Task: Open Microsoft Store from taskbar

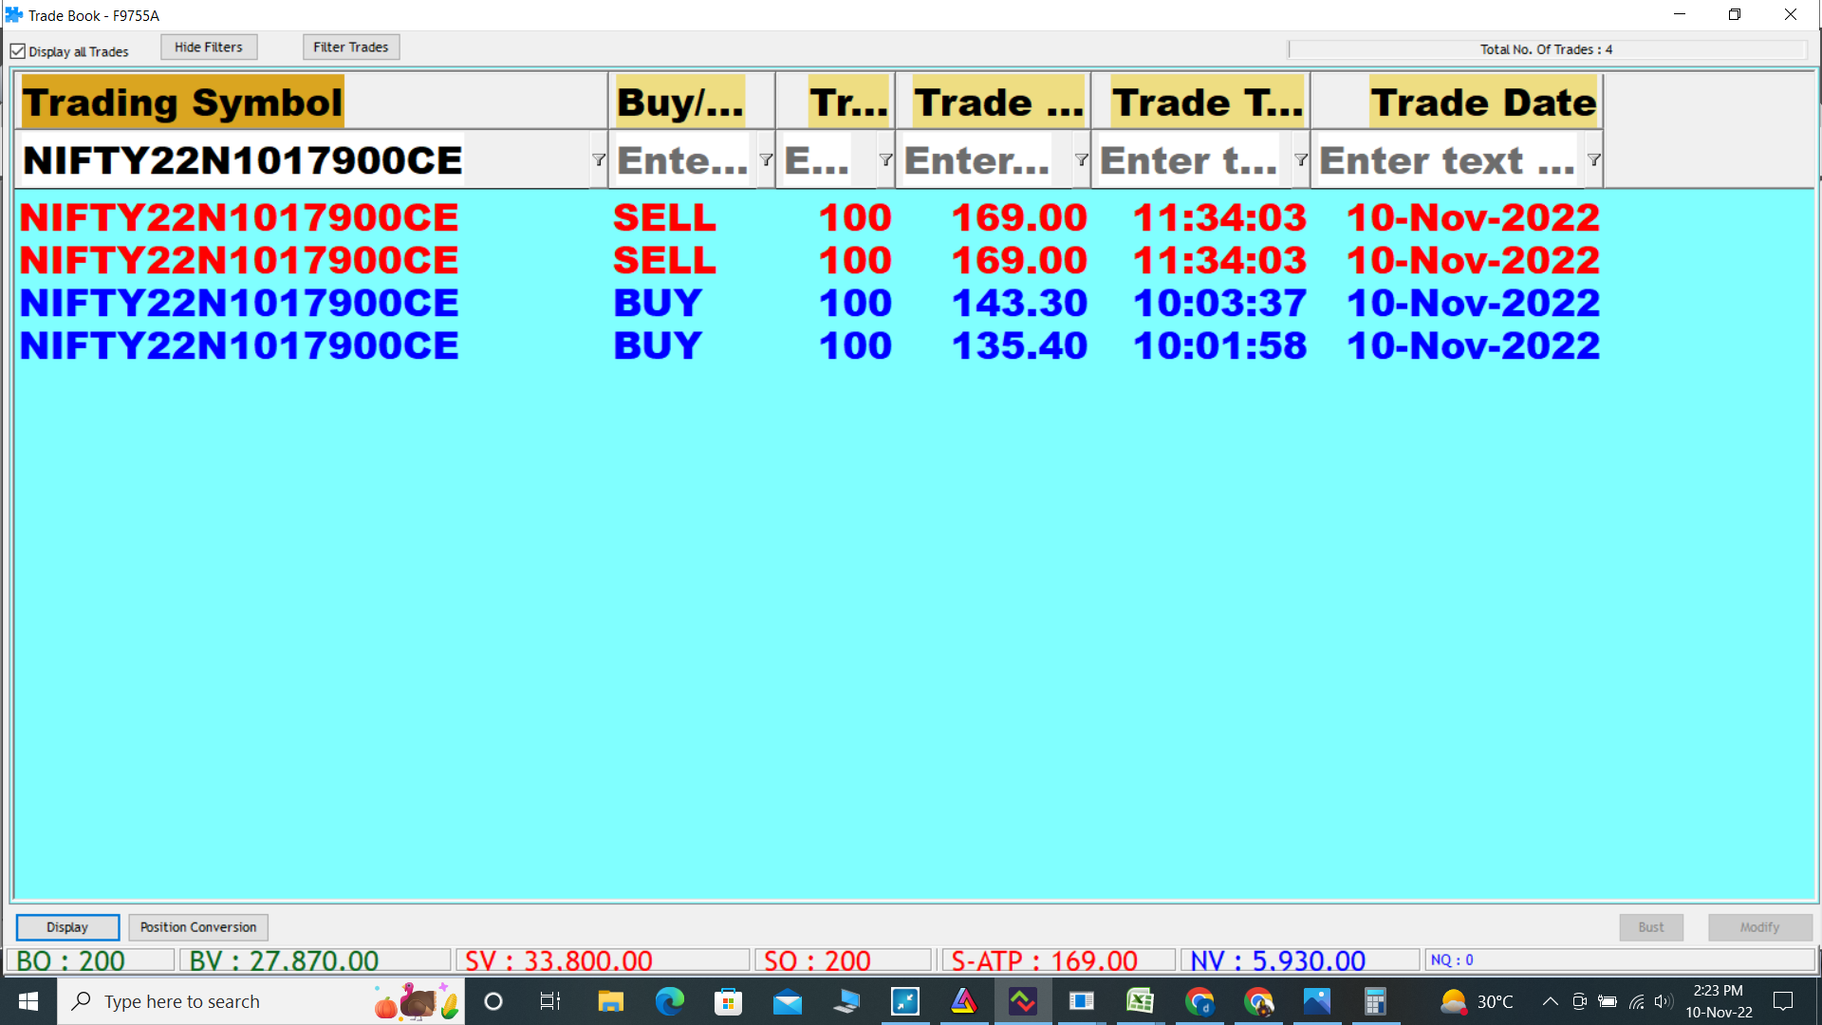Action: coord(728,1001)
